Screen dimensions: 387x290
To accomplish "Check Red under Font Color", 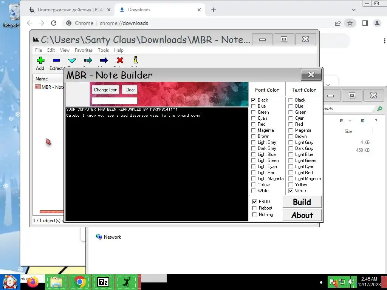I will pos(253,124).
